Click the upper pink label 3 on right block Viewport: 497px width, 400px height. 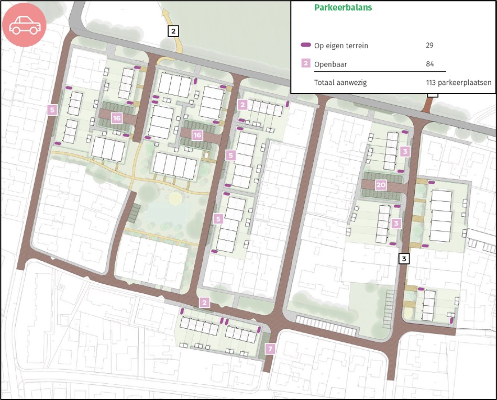pos(405,151)
